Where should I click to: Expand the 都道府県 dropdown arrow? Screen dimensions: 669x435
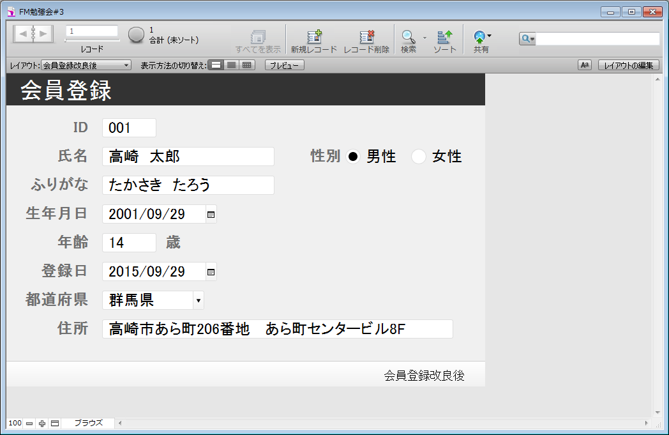tap(198, 300)
